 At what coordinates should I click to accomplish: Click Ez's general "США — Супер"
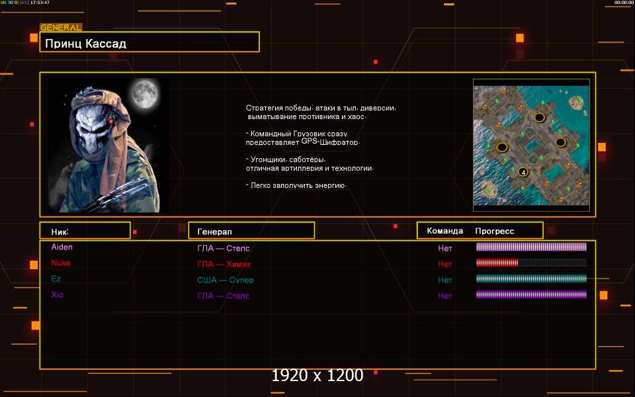226,280
